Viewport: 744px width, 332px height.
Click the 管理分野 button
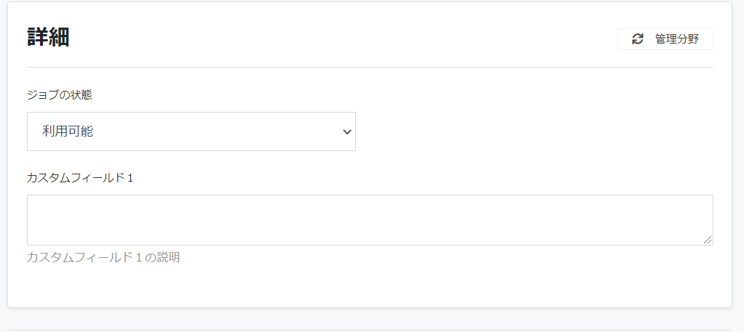[665, 39]
